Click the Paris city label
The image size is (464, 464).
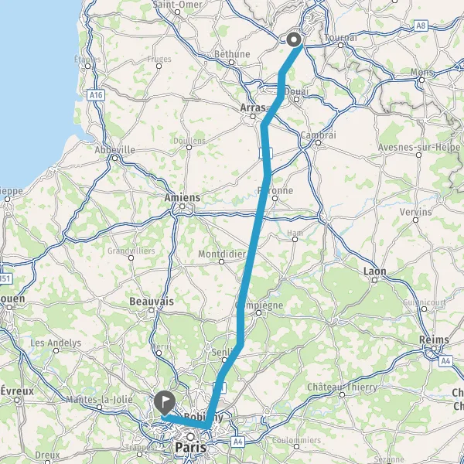tap(190, 447)
